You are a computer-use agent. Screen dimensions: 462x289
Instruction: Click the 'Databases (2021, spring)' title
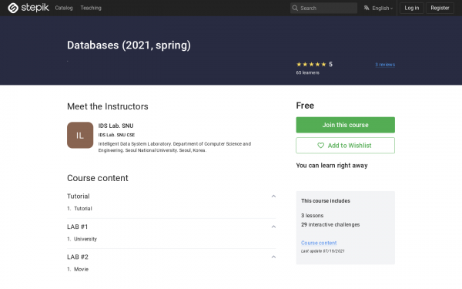pyautogui.click(x=129, y=45)
